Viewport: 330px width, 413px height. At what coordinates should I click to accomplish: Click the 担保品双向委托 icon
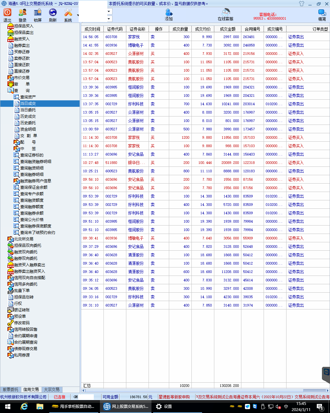point(11,245)
